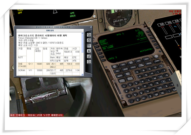Click the FMC brightness knob
This screenshot has height=135, width=191.
tap(156, 56)
